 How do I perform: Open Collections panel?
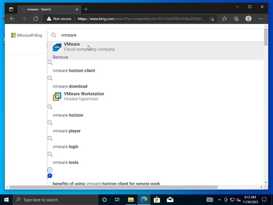point(236,19)
